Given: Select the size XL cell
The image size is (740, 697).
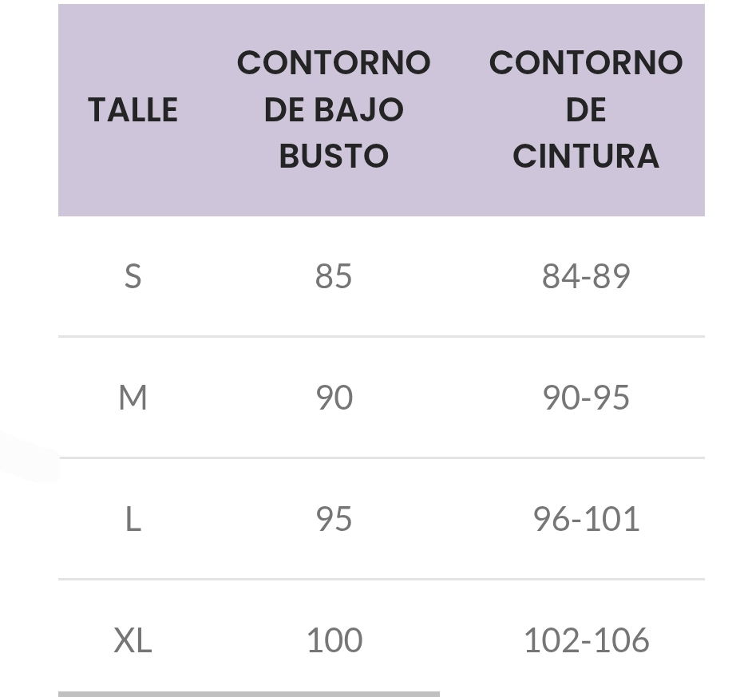Looking at the screenshot, I should pyautogui.click(x=133, y=640).
